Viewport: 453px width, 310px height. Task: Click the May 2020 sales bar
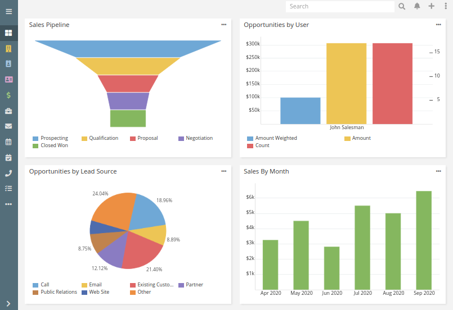[x=301, y=255]
